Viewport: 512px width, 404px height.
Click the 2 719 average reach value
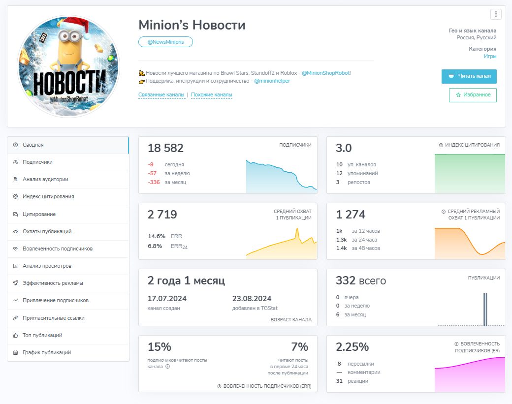click(x=162, y=215)
